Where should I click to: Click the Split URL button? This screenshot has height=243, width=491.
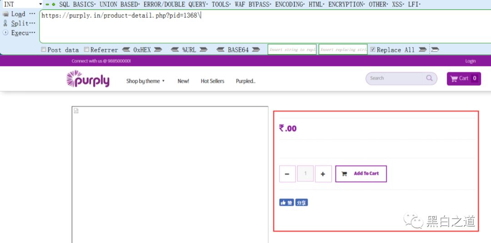point(19,24)
